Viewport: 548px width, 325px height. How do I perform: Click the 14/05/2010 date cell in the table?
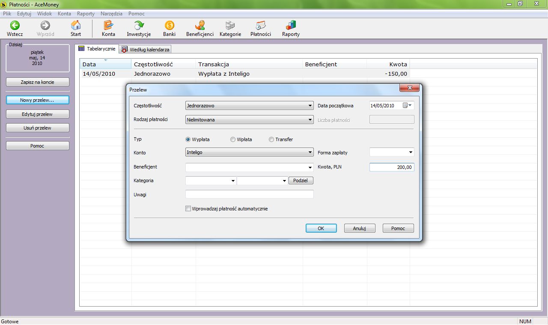pyautogui.click(x=106, y=74)
